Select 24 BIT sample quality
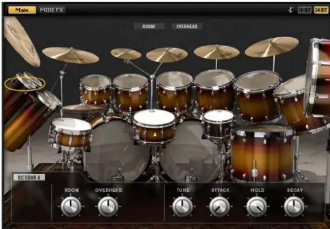 pyautogui.click(x=321, y=10)
